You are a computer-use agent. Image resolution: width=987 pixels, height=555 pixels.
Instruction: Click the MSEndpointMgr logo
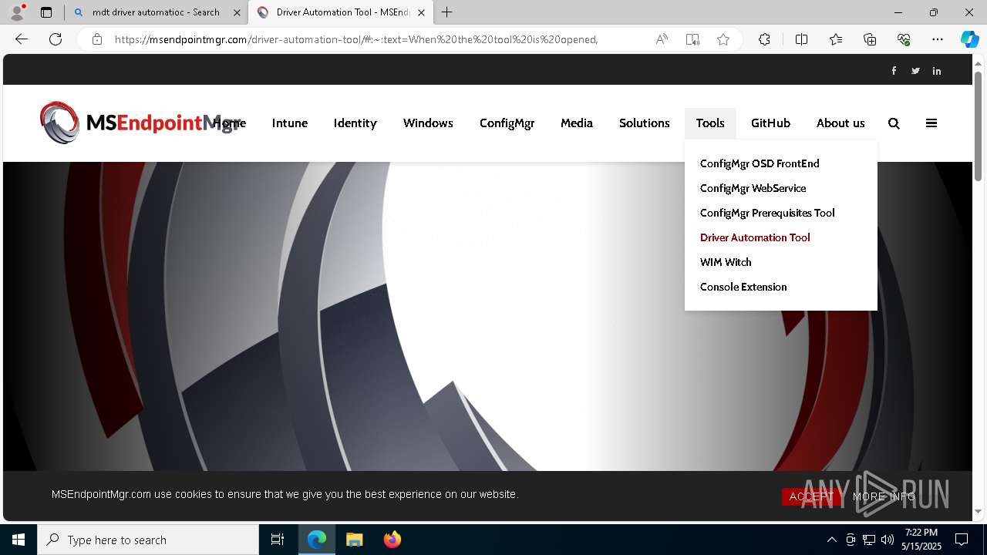point(140,123)
